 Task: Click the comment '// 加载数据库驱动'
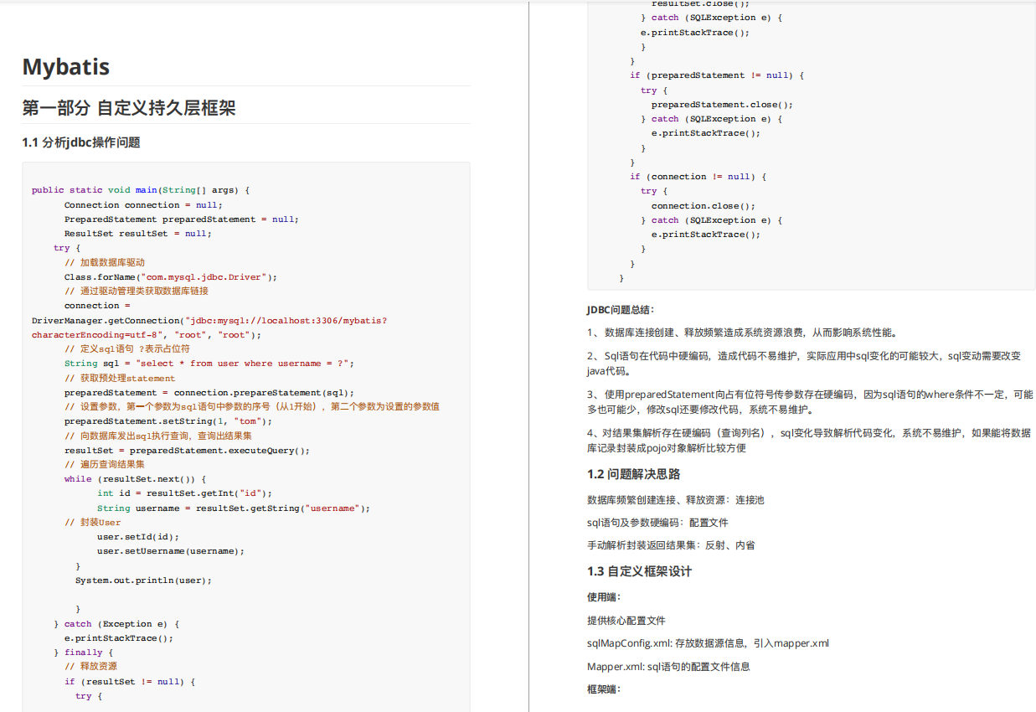point(105,262)
